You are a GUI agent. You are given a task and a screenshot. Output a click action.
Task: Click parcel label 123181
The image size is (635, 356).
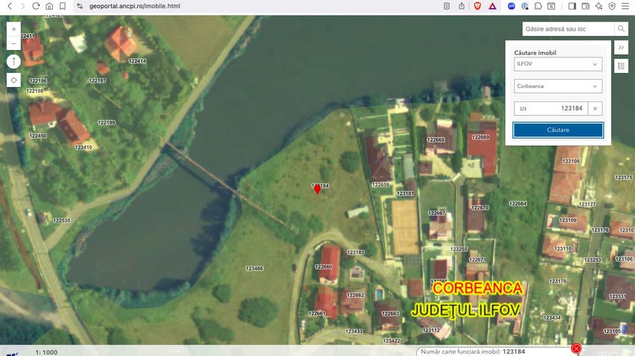406,194
